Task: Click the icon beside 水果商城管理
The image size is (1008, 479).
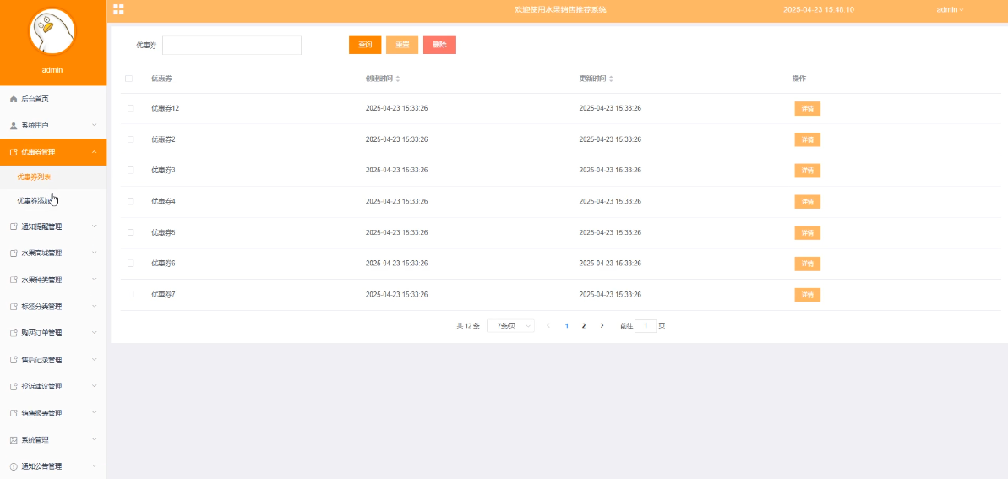Action: [14, 253]
